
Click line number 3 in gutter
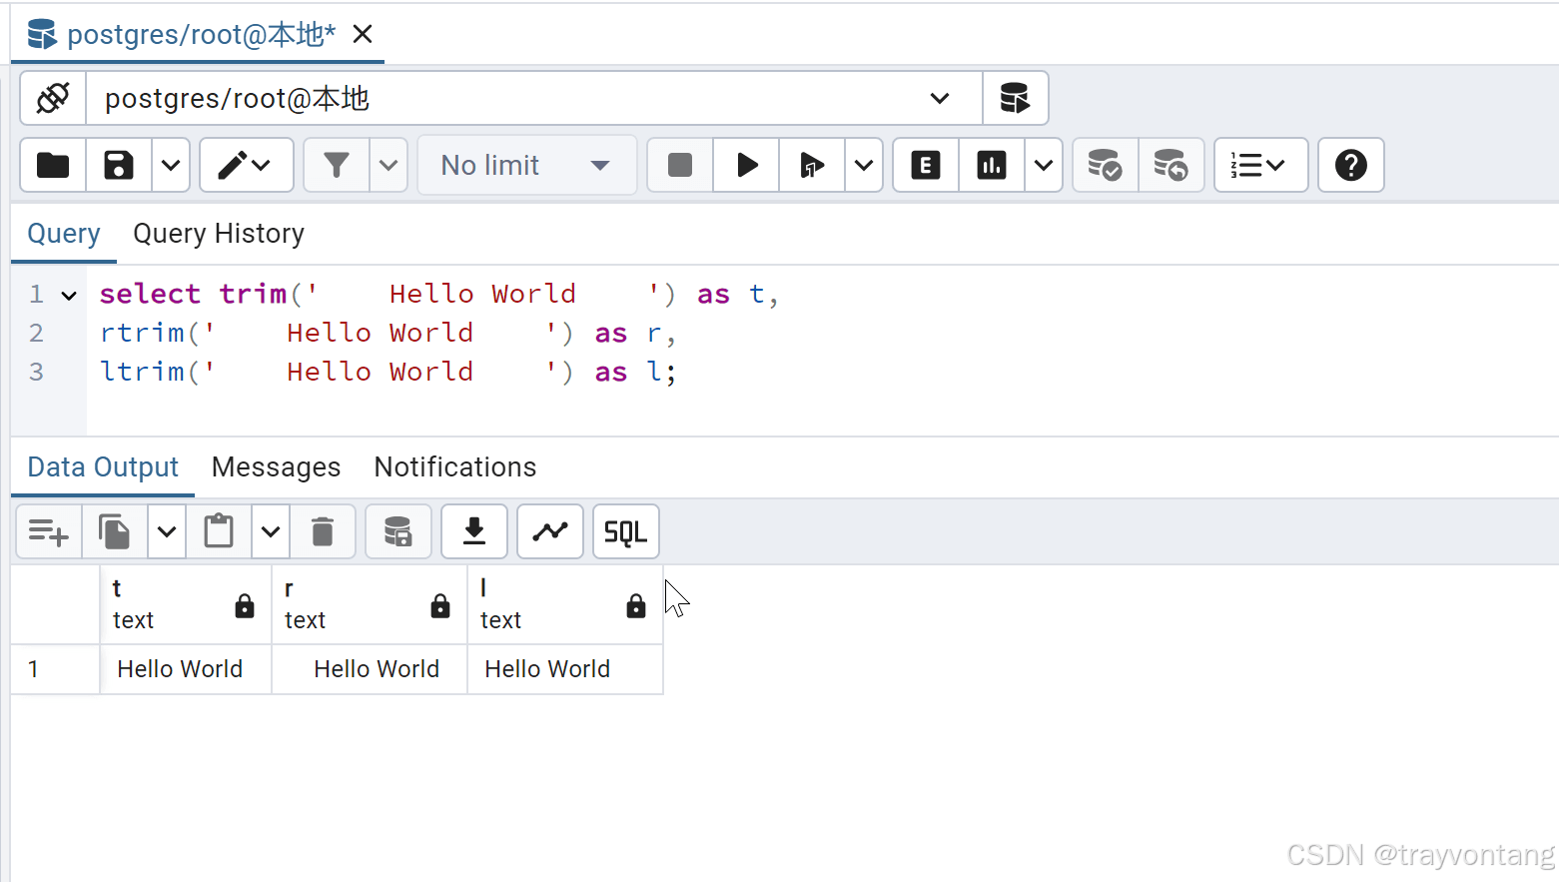point(36,372)
